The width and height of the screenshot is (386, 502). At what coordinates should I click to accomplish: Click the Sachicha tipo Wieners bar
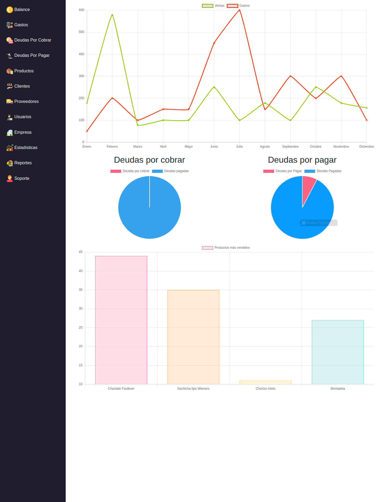pos(193,337)
